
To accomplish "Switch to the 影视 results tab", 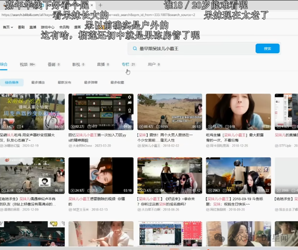I will click(x=79, y=64).
